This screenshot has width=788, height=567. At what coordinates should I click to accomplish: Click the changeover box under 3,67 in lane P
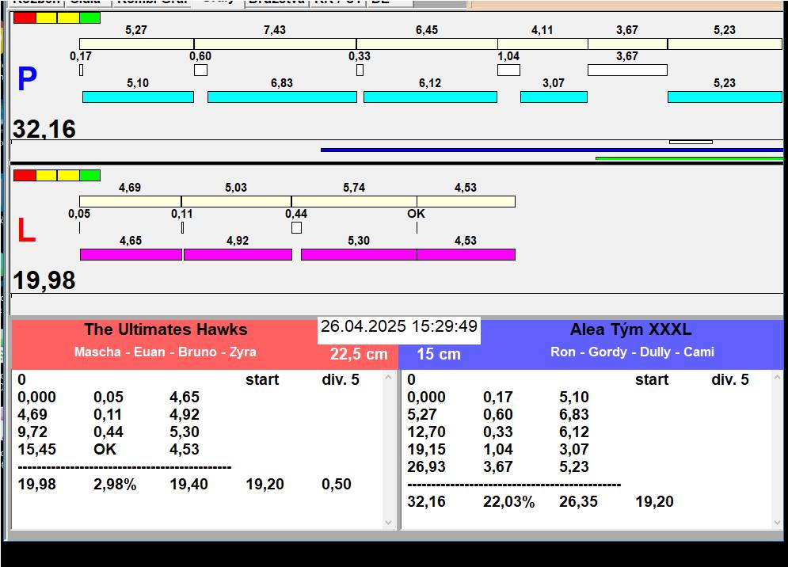pyautogui.click(x=626, y=70)
